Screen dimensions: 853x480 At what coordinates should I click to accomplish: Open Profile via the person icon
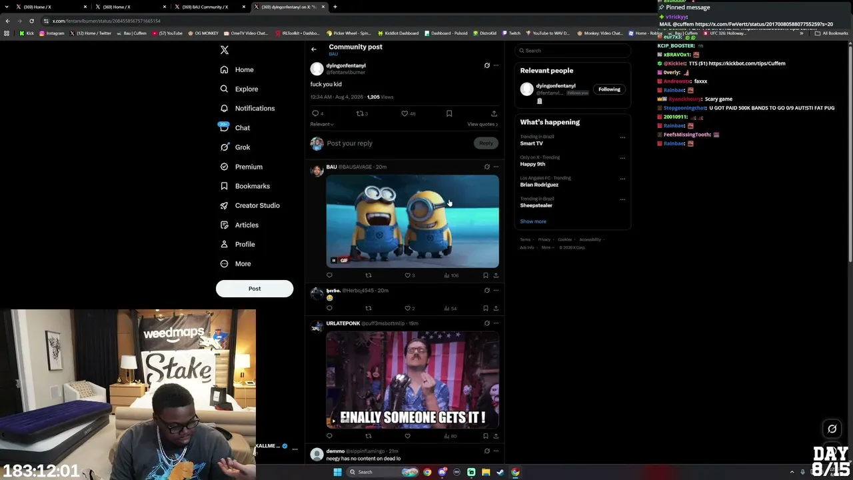(x=225, y=244)
